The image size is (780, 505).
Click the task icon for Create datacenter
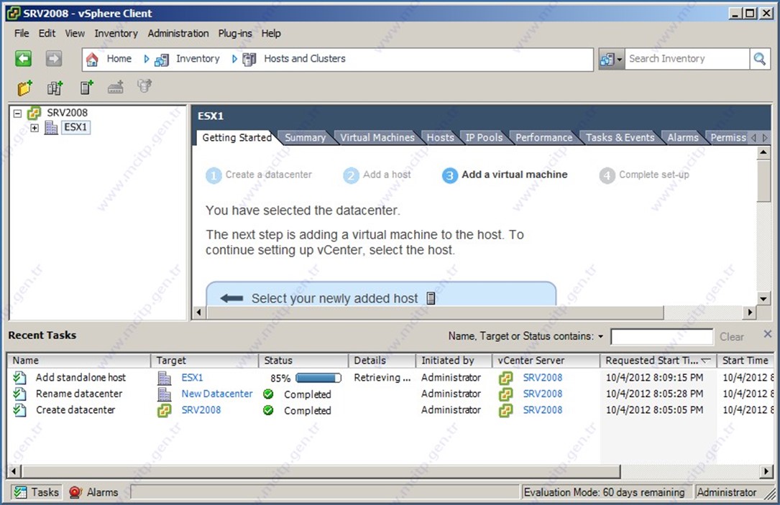click(x=20, y=411)
